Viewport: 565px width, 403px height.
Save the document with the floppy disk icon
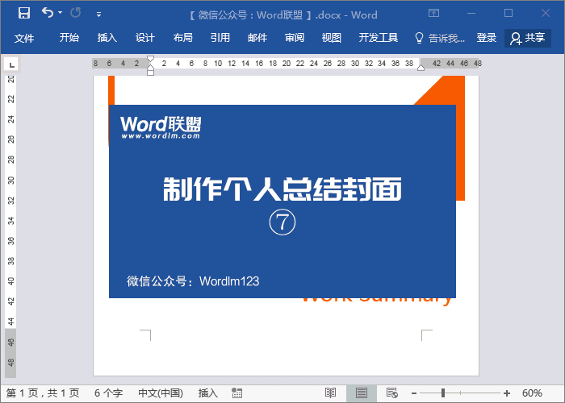[x=24, y=14]
